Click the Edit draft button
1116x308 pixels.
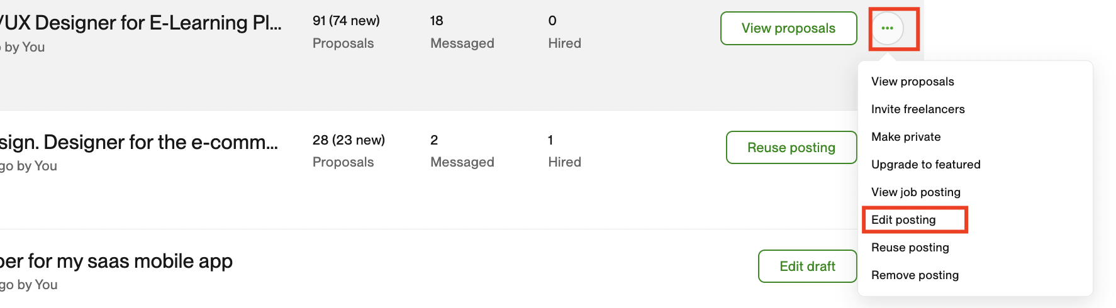pyautogui.click(x=807, y=267)
